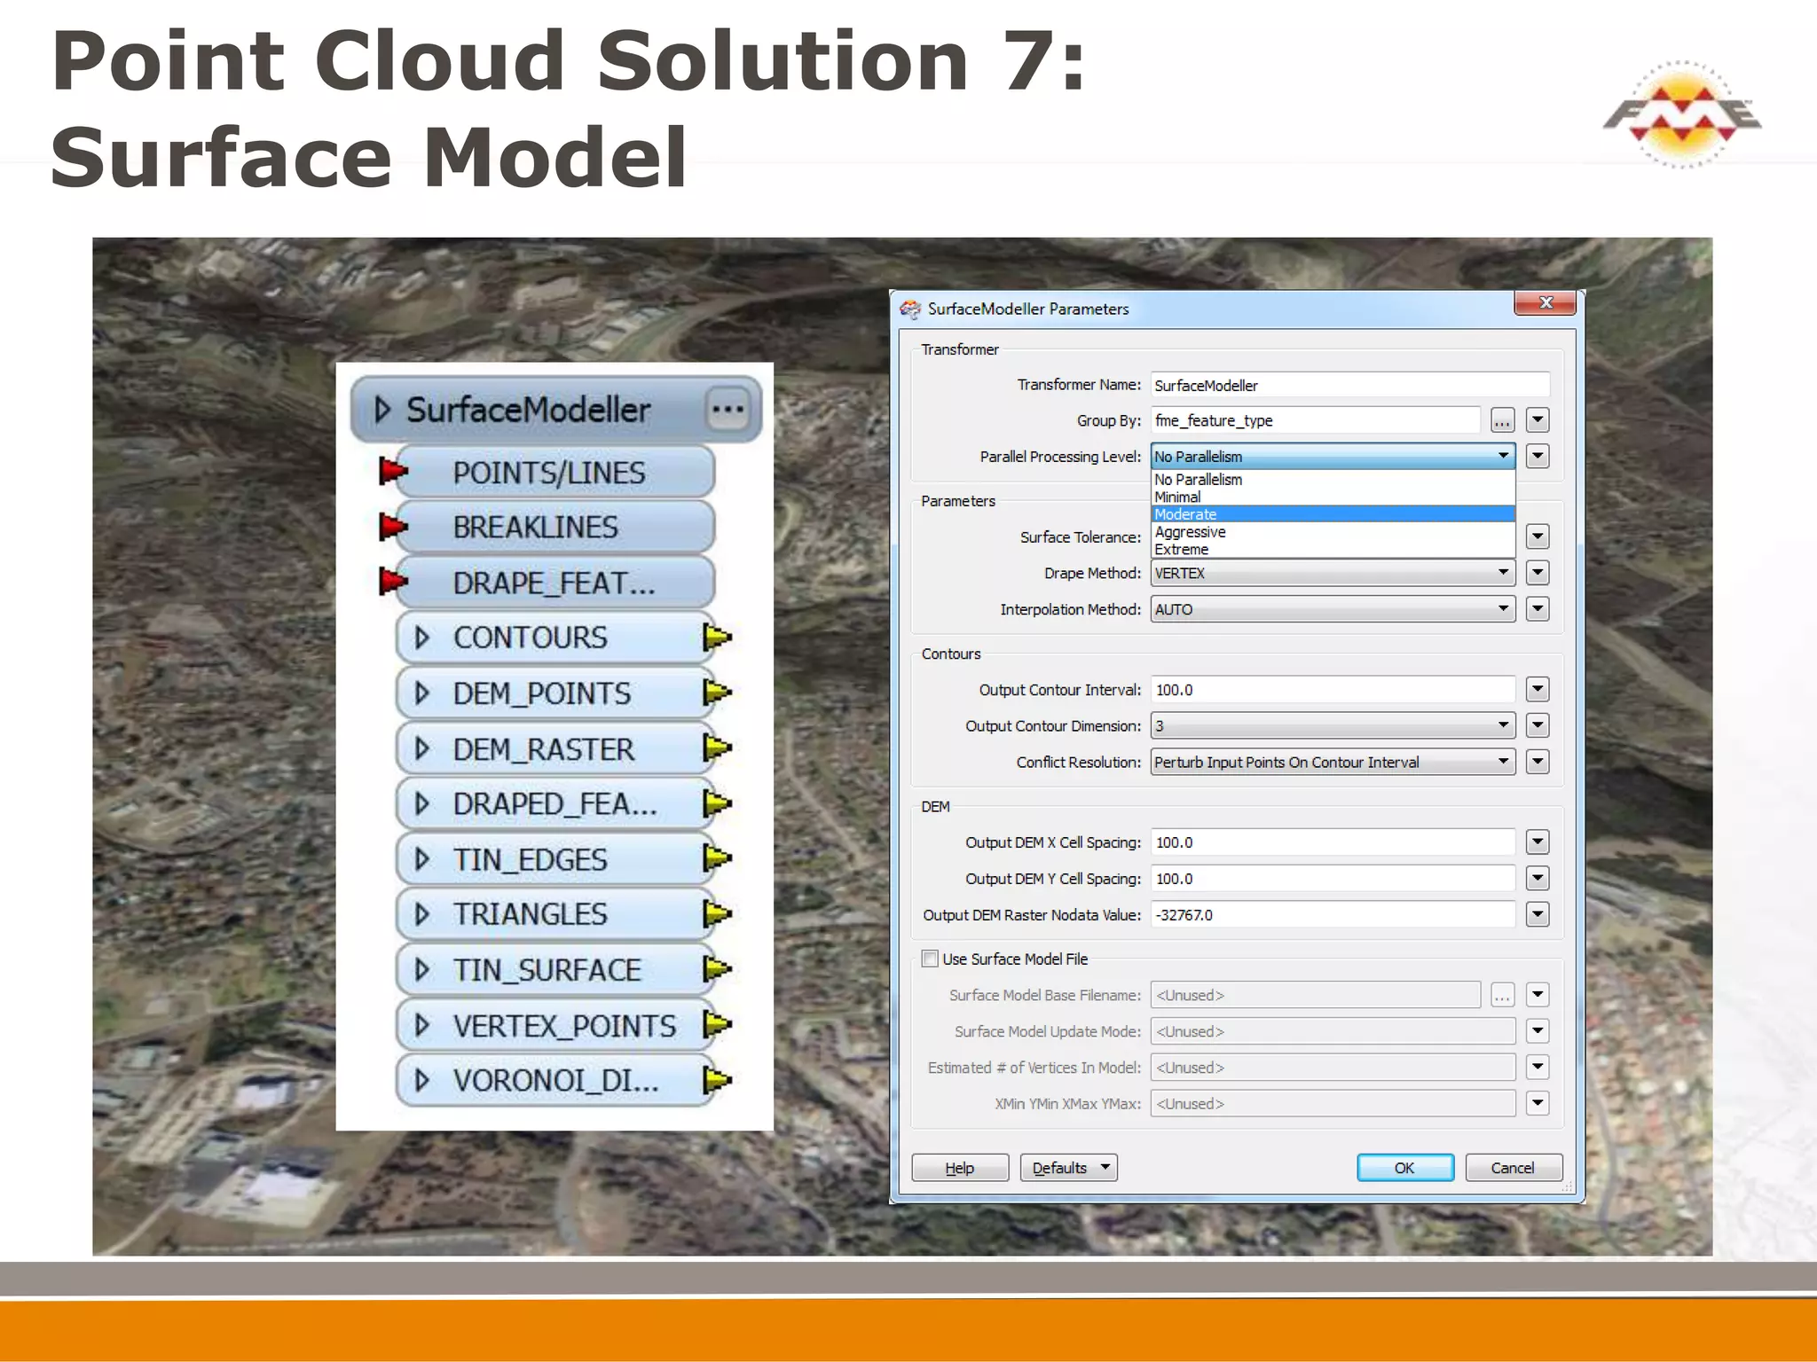Screen dimensions: 1817x1362
Task: Expand the DRAPED_FEA output port
Action: pyautogui.click(x=422, y=803)
